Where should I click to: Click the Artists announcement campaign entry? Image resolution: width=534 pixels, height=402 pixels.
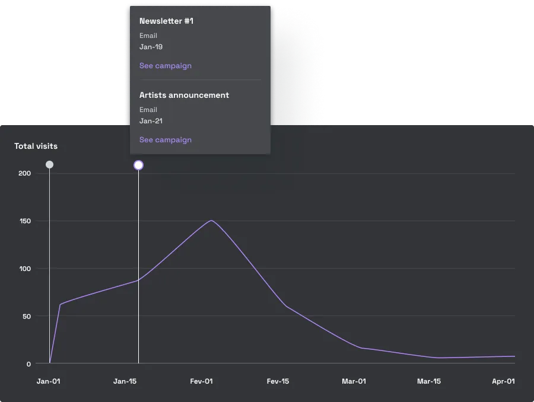(184, 95)
